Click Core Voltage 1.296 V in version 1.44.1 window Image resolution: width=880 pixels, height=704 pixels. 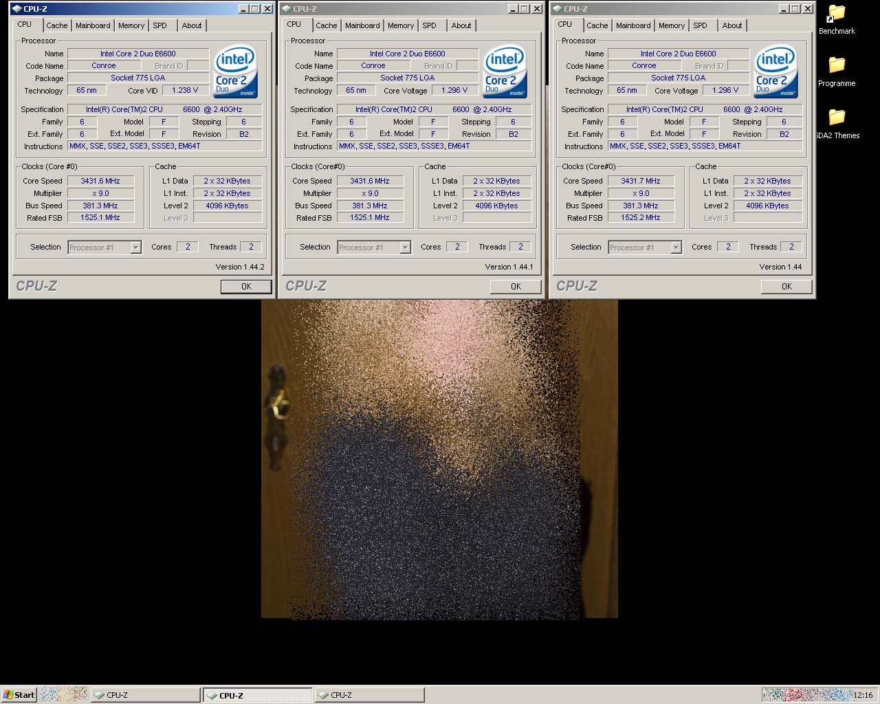pyautogui.click(x=454, y=90)
